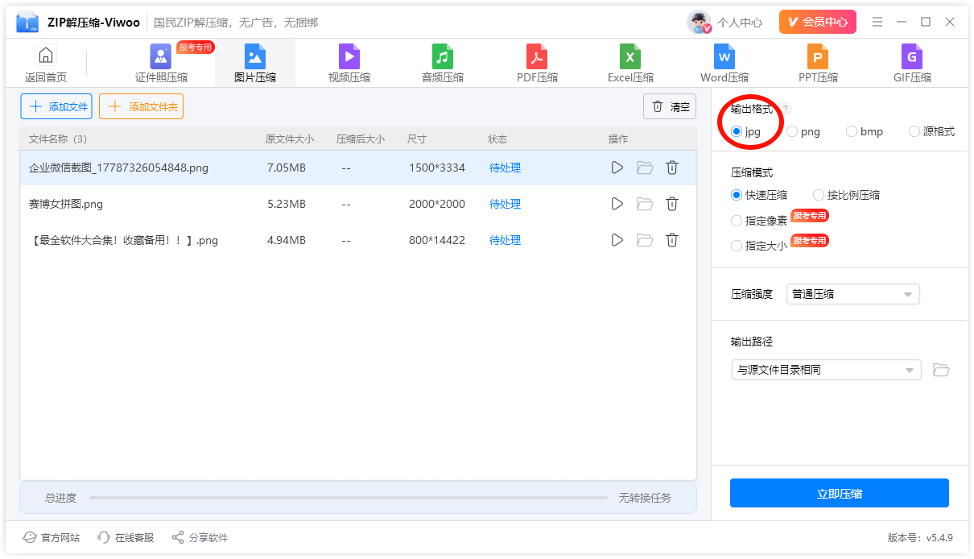Click size value 7.05MB
974x559 pixels.
pos(287,168)
